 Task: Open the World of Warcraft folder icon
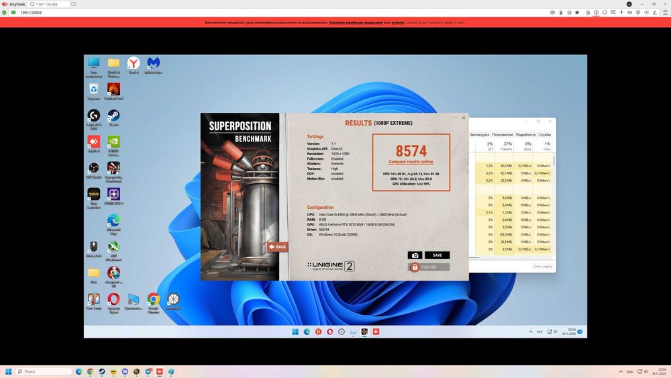[113, 67]
